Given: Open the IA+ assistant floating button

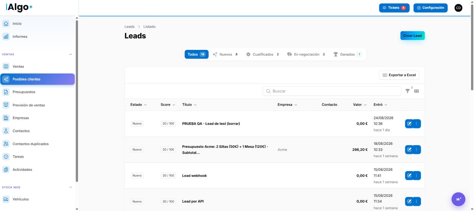Looking at the screenshot, I should point(458,199).
